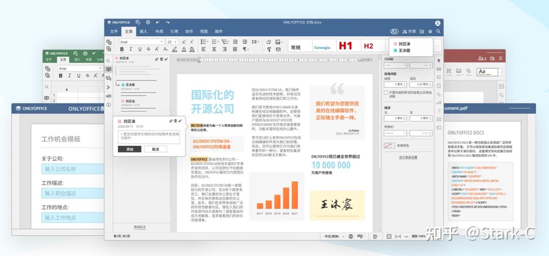Toggle spell checking in the status bar

[x=360, y=236]
